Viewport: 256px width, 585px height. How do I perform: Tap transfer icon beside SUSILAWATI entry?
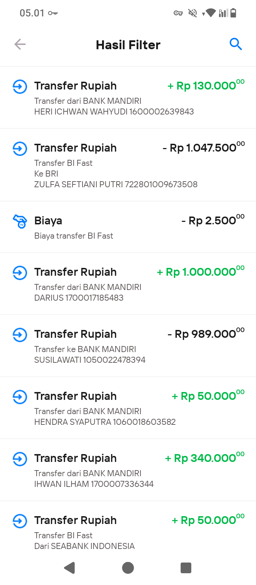click(20, 335)
